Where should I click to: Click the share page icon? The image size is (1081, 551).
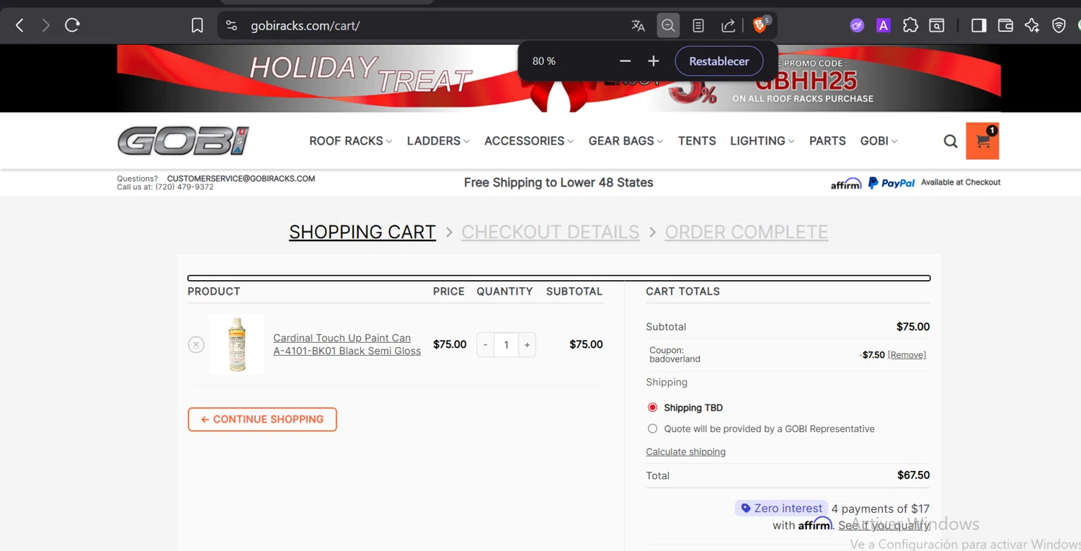pyautogui.click(x=728, y=26)
